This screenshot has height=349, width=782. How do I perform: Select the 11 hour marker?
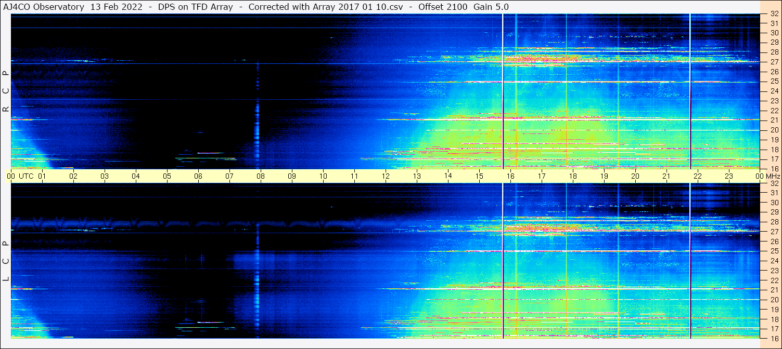point(354,176)
